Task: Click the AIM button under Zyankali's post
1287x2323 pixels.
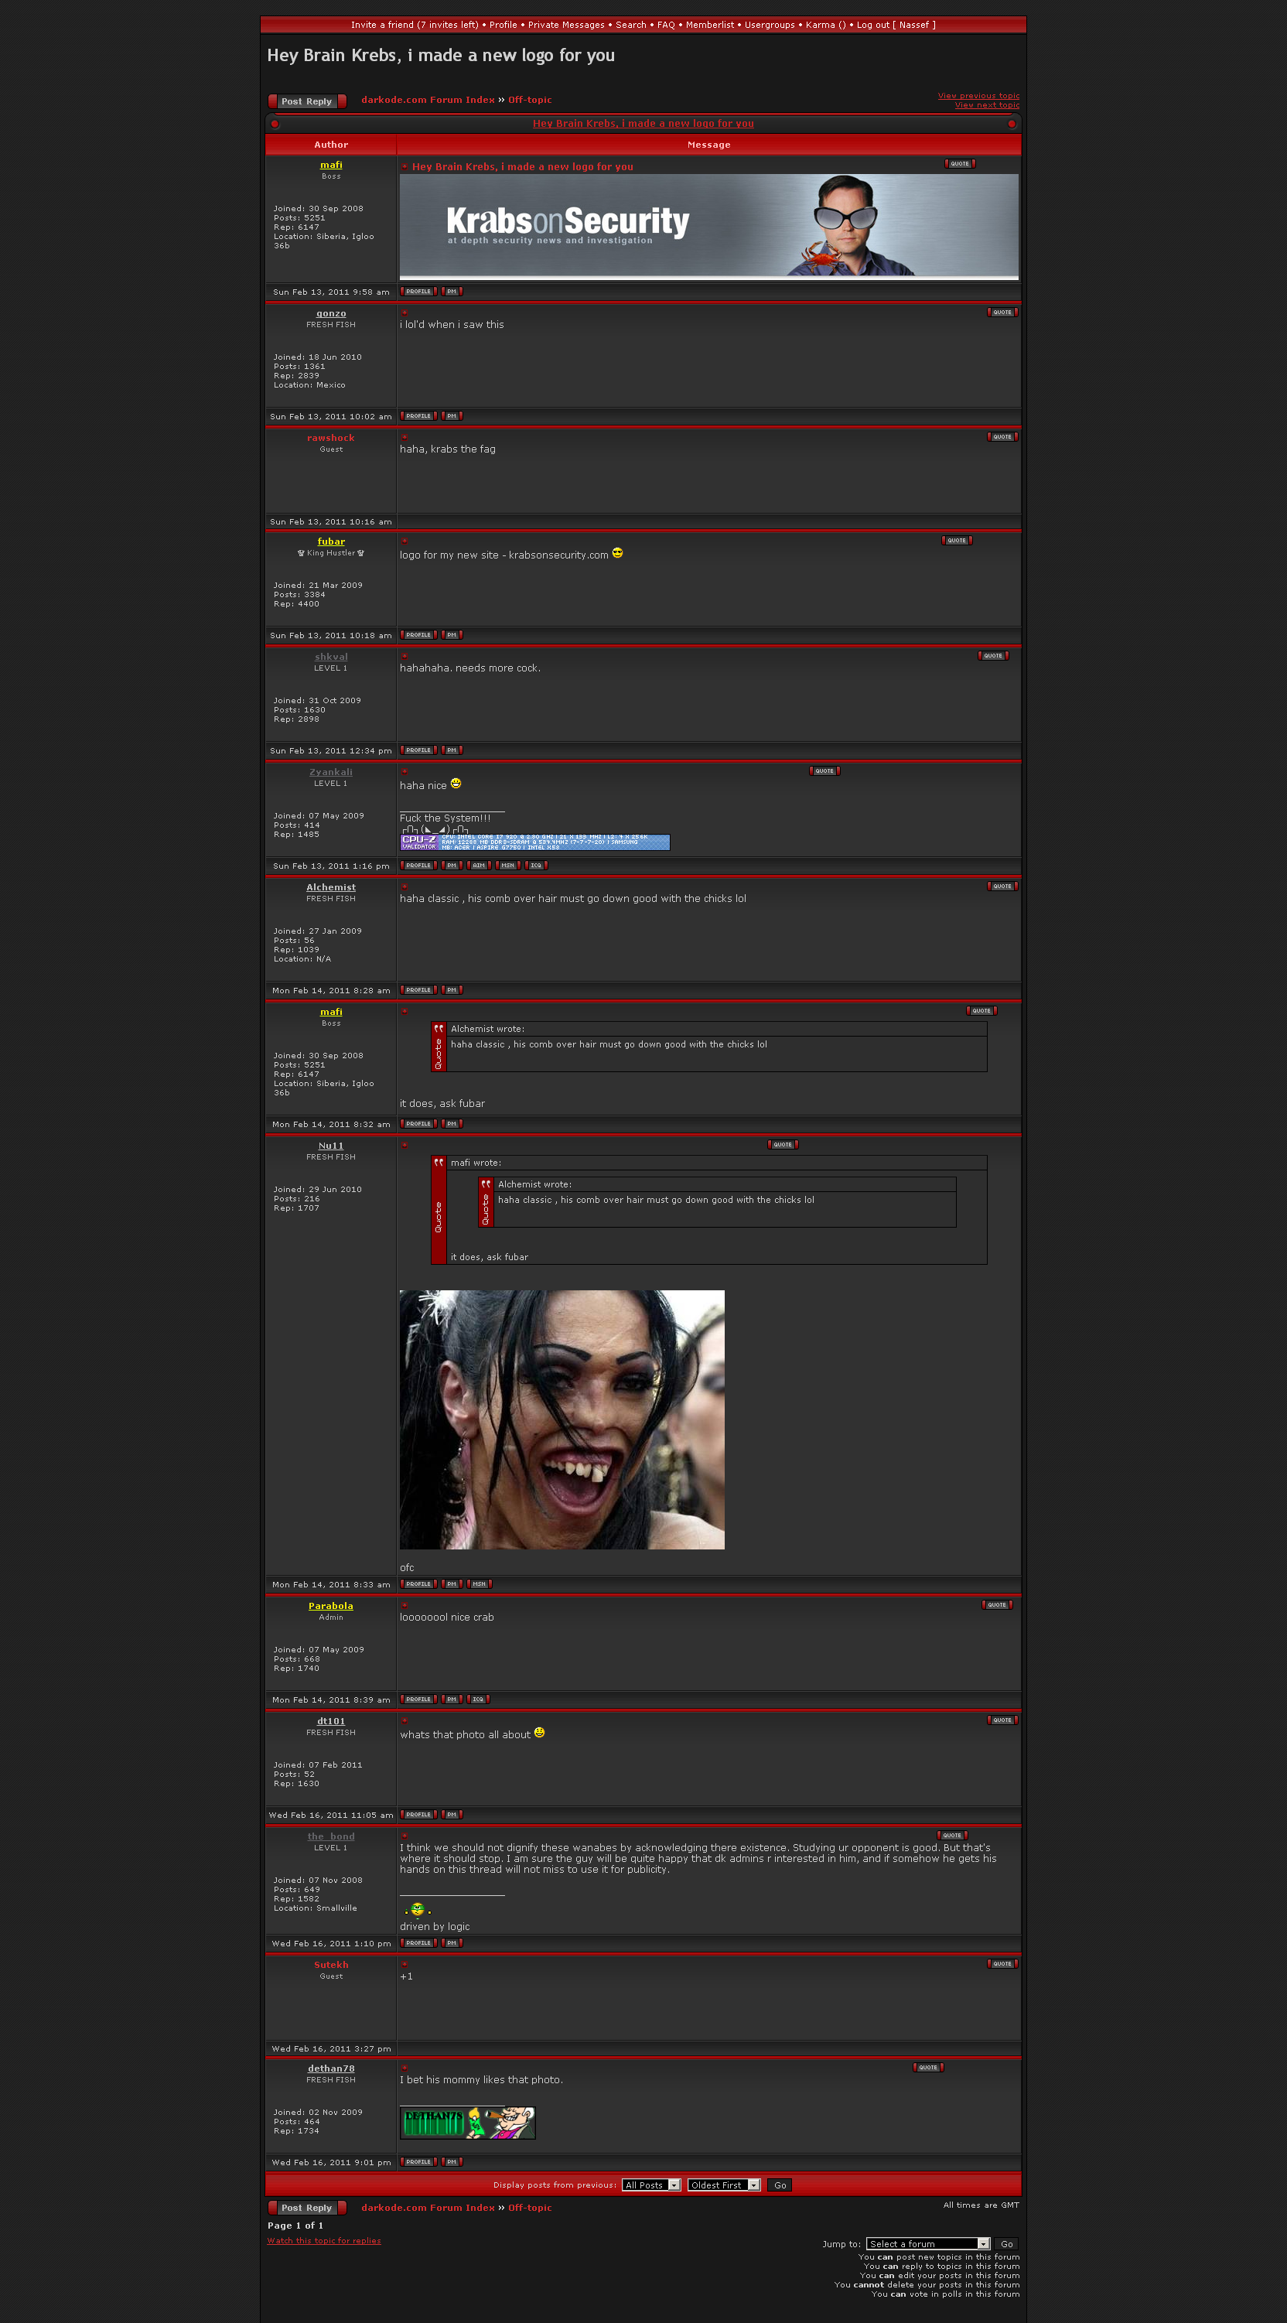Action: [x=479, y=866]
